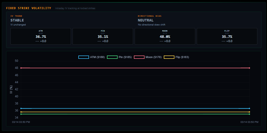The width and height of the screenshot is (267, 133).
Task: Click the red Moon line's starting data point
Action: tap(21, 68)
